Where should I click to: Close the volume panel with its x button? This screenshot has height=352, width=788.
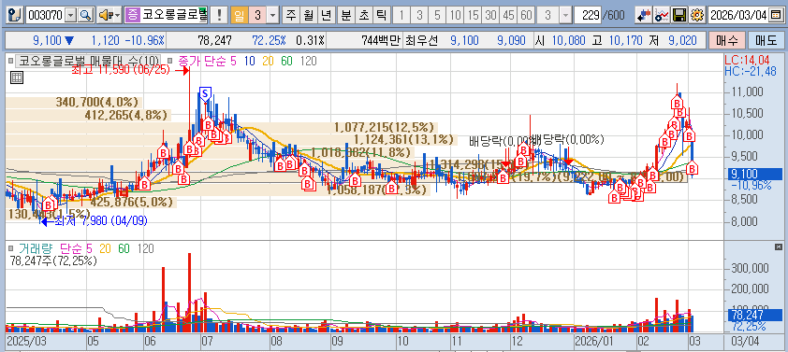point(779,246)
